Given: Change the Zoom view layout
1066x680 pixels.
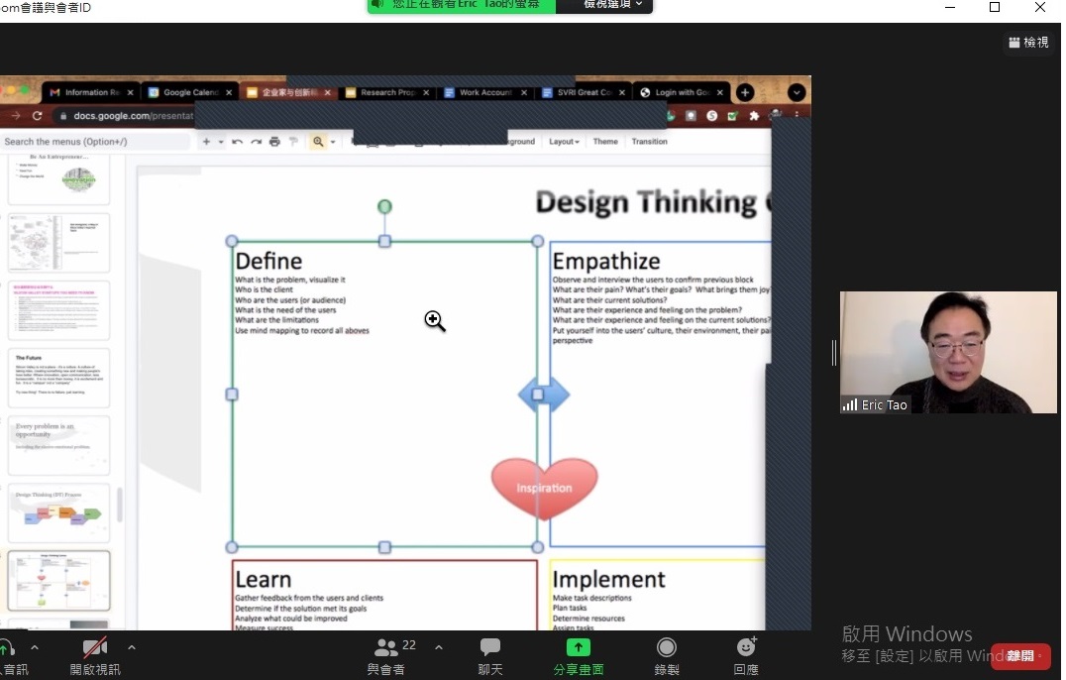Looking at the screenshot, I should (1028, 43).
